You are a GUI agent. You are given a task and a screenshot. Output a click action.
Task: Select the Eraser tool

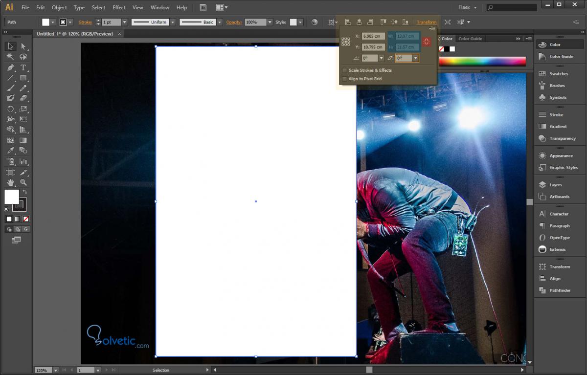[23, 98]
